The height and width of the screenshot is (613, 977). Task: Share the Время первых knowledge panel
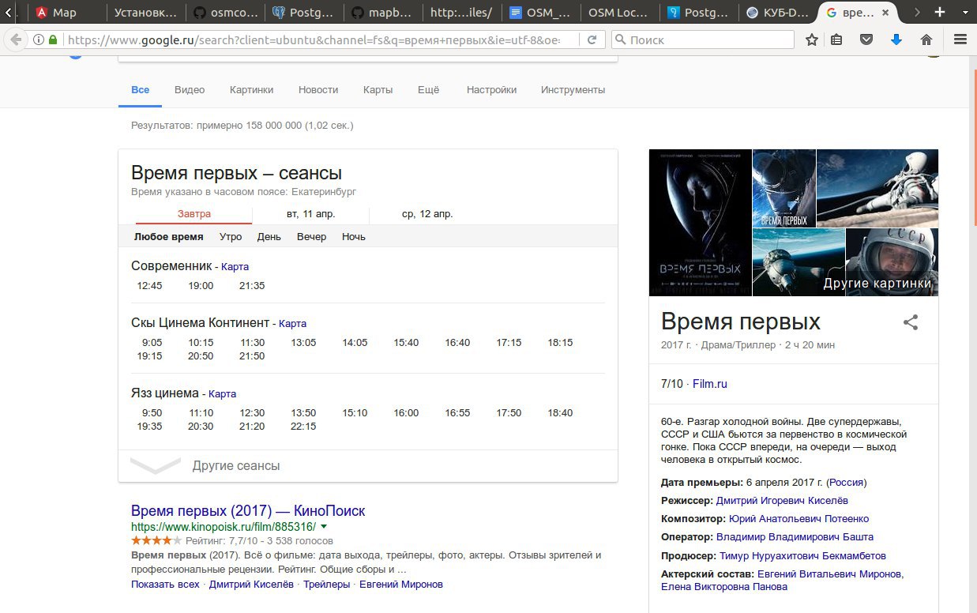[911, 322]
